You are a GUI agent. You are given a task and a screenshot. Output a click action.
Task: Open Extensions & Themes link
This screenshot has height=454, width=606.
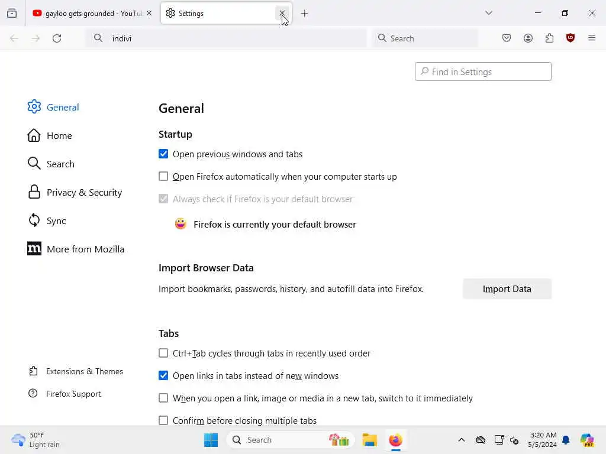point(76,371)
